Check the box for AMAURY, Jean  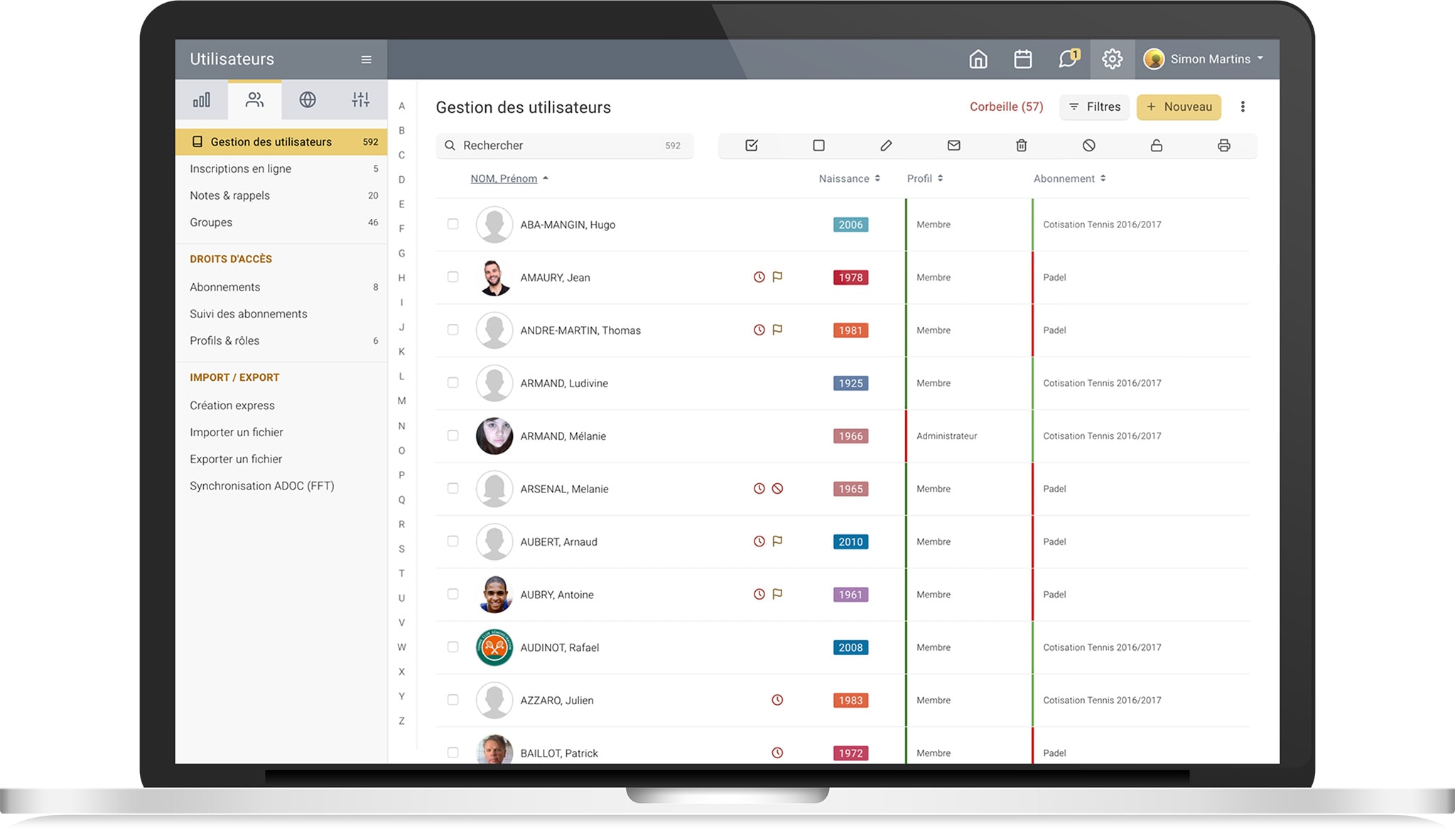(453, 277)
